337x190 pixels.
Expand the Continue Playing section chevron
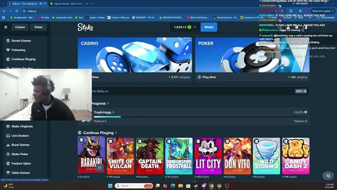[x=116, y=133]
